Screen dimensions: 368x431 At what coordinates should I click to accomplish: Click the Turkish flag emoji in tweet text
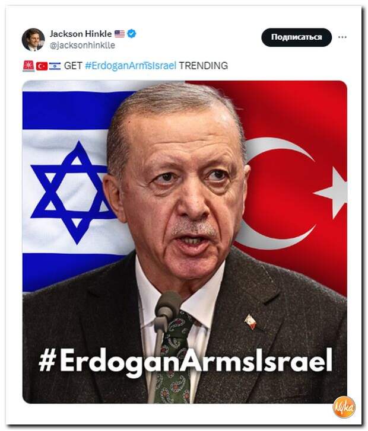coord(42,66)
